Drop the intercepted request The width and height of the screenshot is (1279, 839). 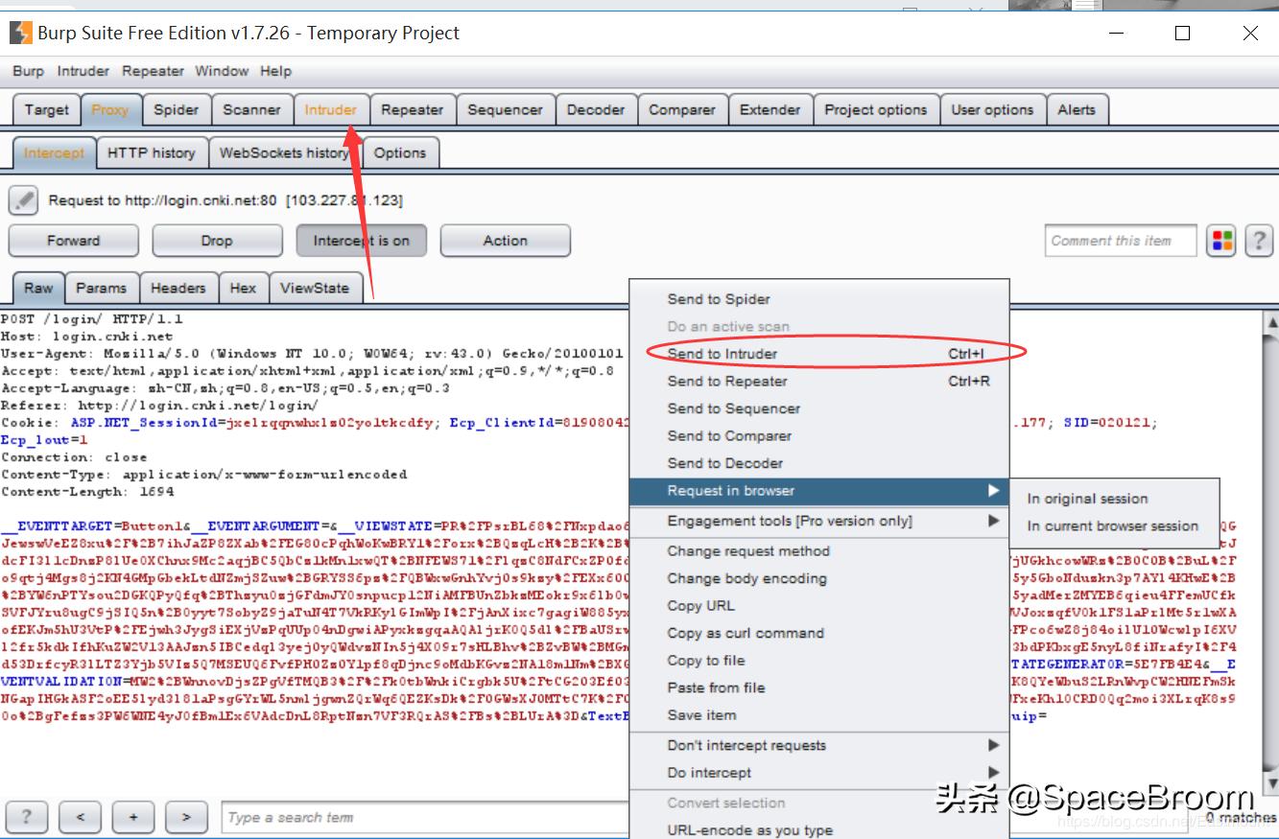[217, 241]
